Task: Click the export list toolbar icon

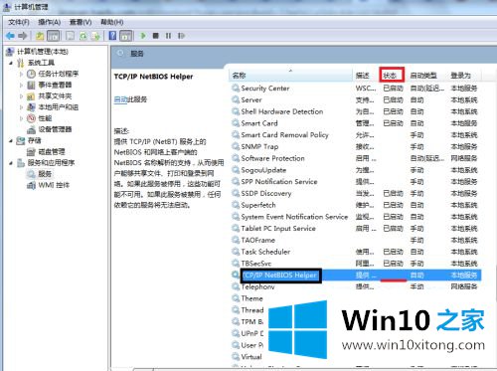Action: tap(95, 36)
